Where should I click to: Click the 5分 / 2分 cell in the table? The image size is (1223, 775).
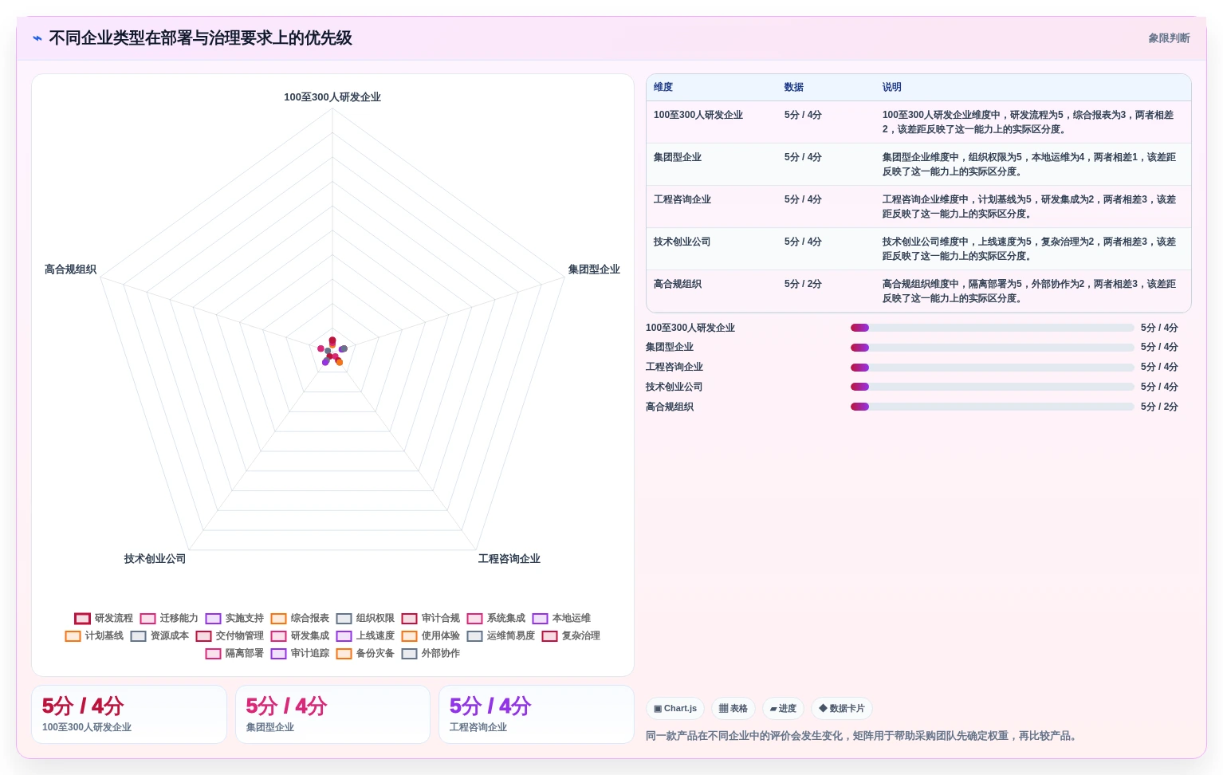point(803,284)
